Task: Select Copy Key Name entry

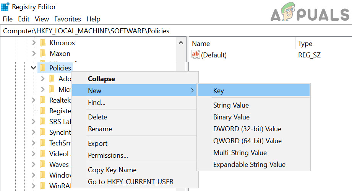Action: (112, 170)
